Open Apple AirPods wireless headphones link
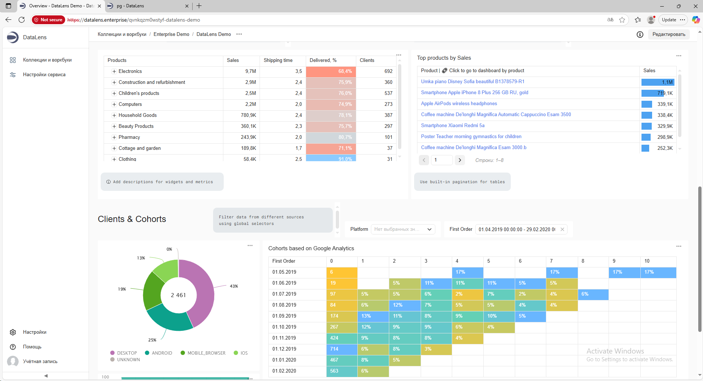 click(459, 104)
